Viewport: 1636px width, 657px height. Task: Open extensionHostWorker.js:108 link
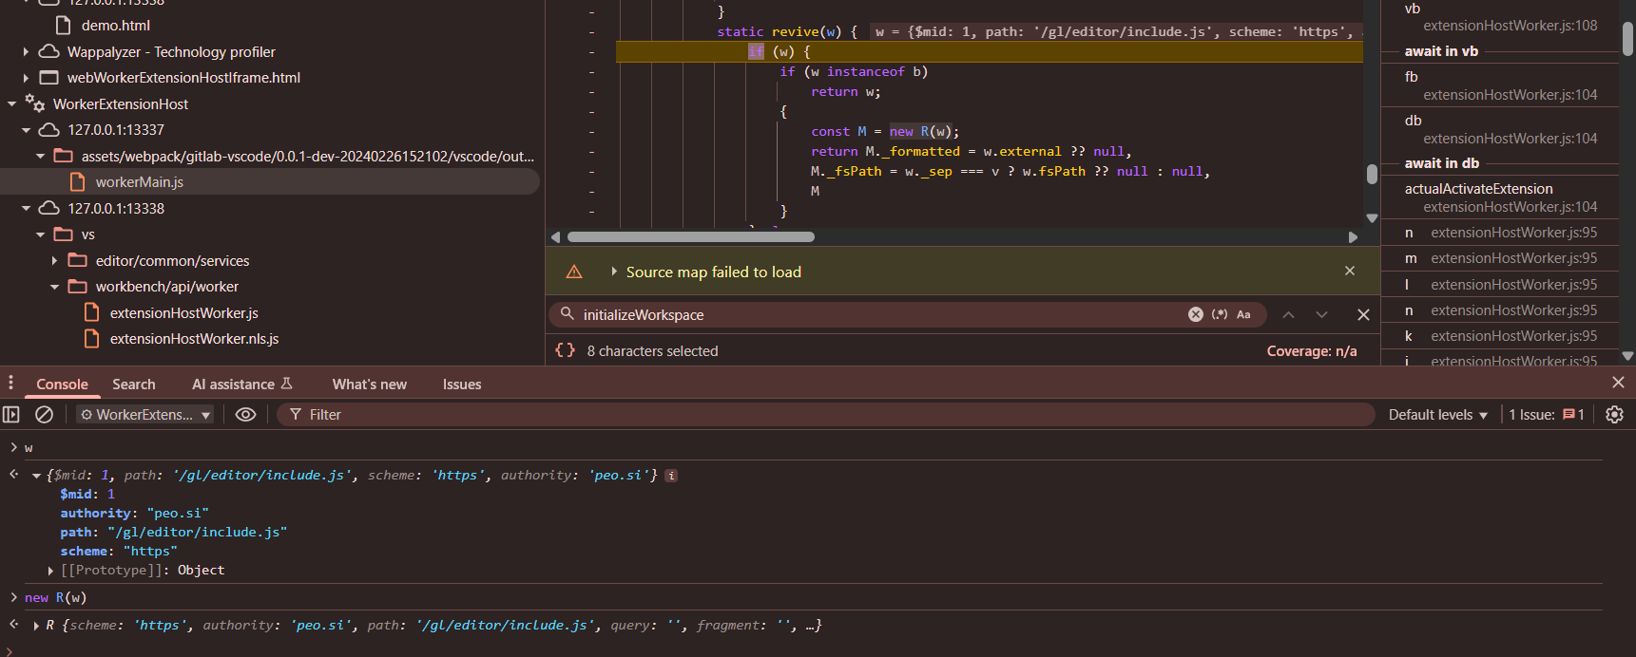click(1510, 26)
